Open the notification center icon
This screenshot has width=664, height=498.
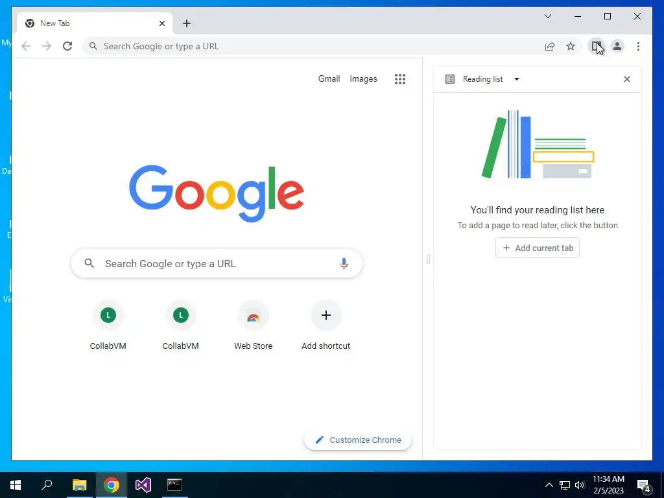[644, 485]
